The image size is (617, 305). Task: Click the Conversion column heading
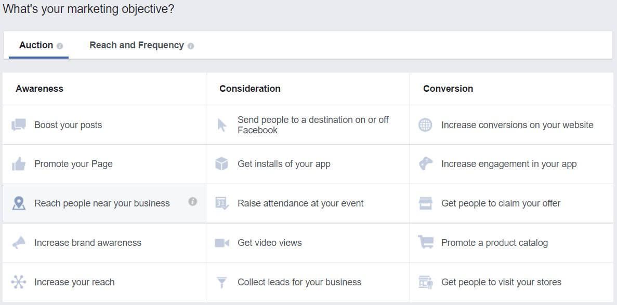pos(448,89)
